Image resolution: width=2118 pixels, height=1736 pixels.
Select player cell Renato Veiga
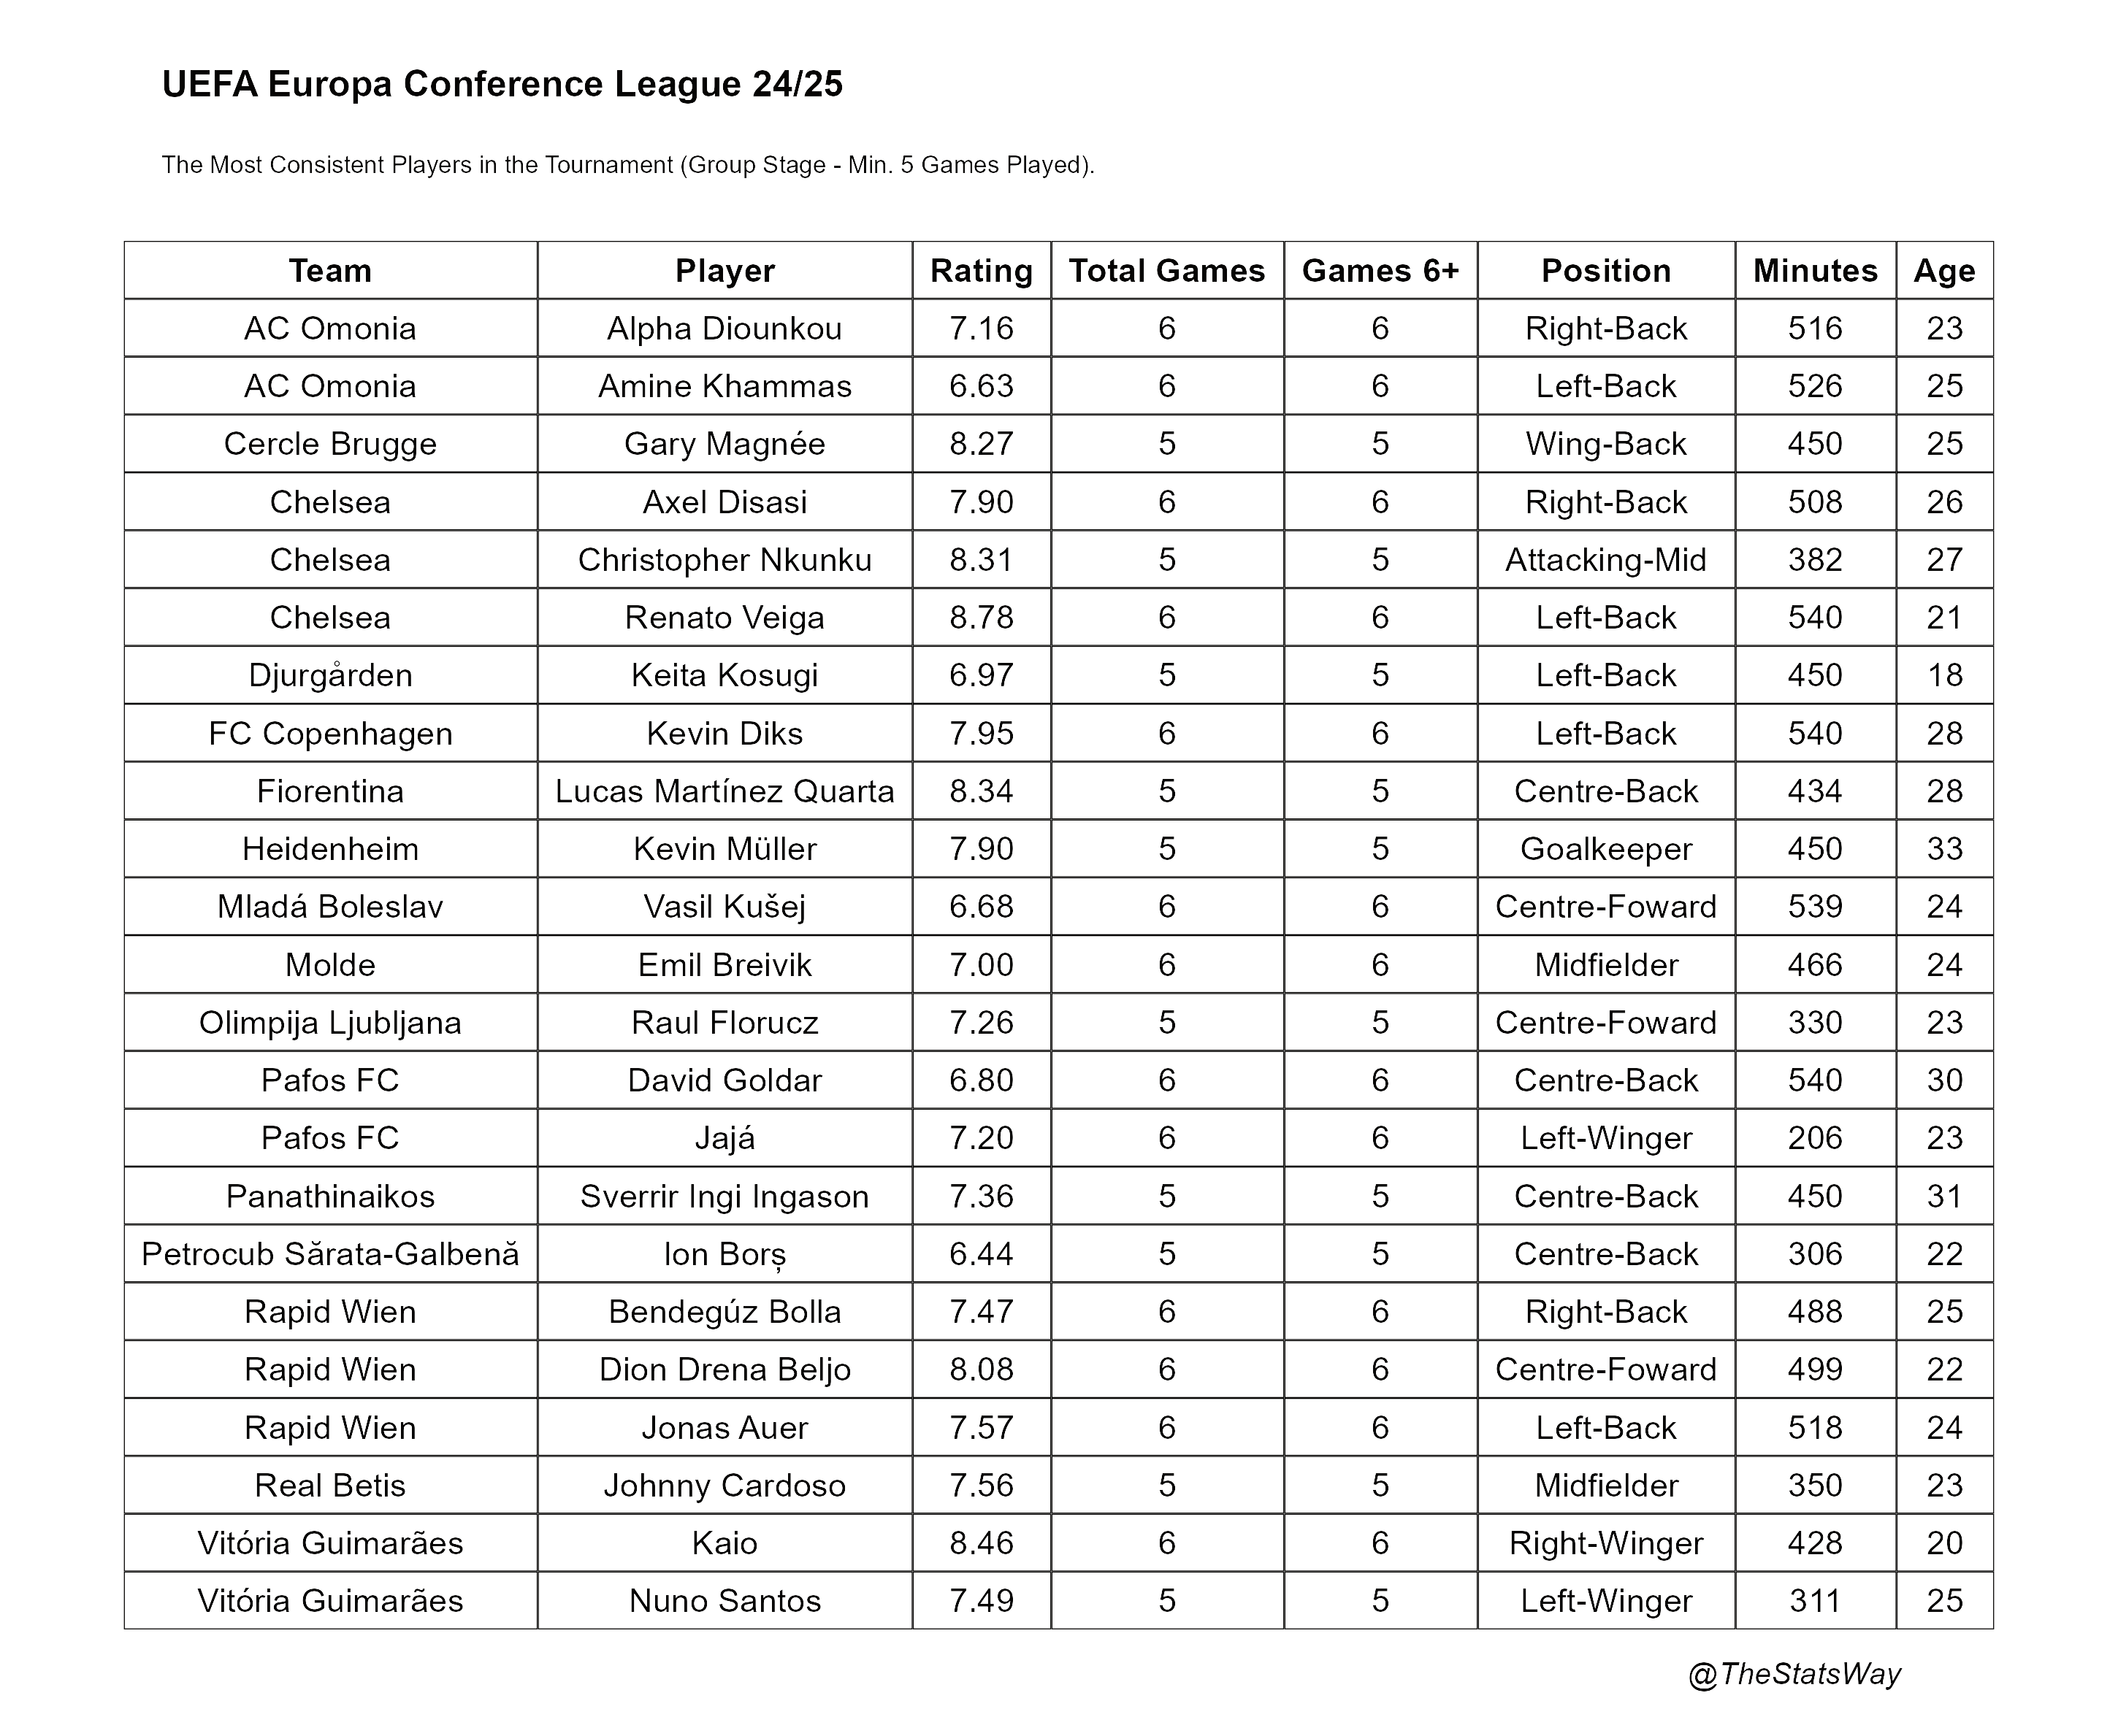coord(725,618)
